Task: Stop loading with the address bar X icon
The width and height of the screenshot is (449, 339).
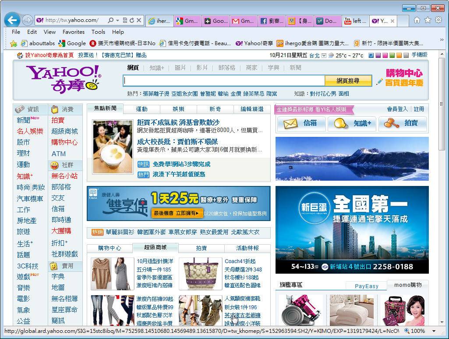Action: pos(139,20)
